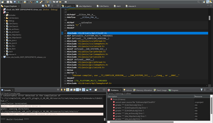
Task: Click the Save All toolbar icon
Action: click(x=11, y=2)
